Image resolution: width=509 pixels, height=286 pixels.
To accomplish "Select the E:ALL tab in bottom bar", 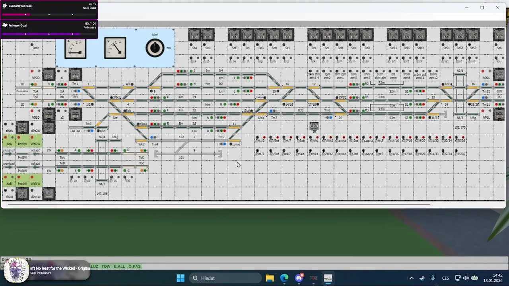I will click(x=119, y=267).
